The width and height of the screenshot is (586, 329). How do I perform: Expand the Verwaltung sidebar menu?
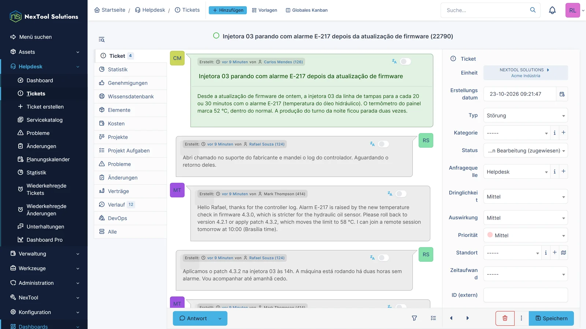coord(44,254)
